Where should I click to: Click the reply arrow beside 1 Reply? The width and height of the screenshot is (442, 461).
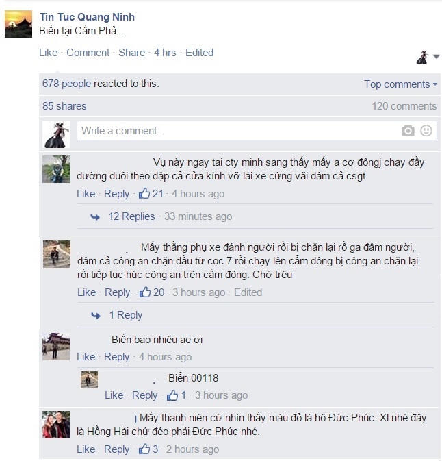pyautogui.click(x=96, y=316)
